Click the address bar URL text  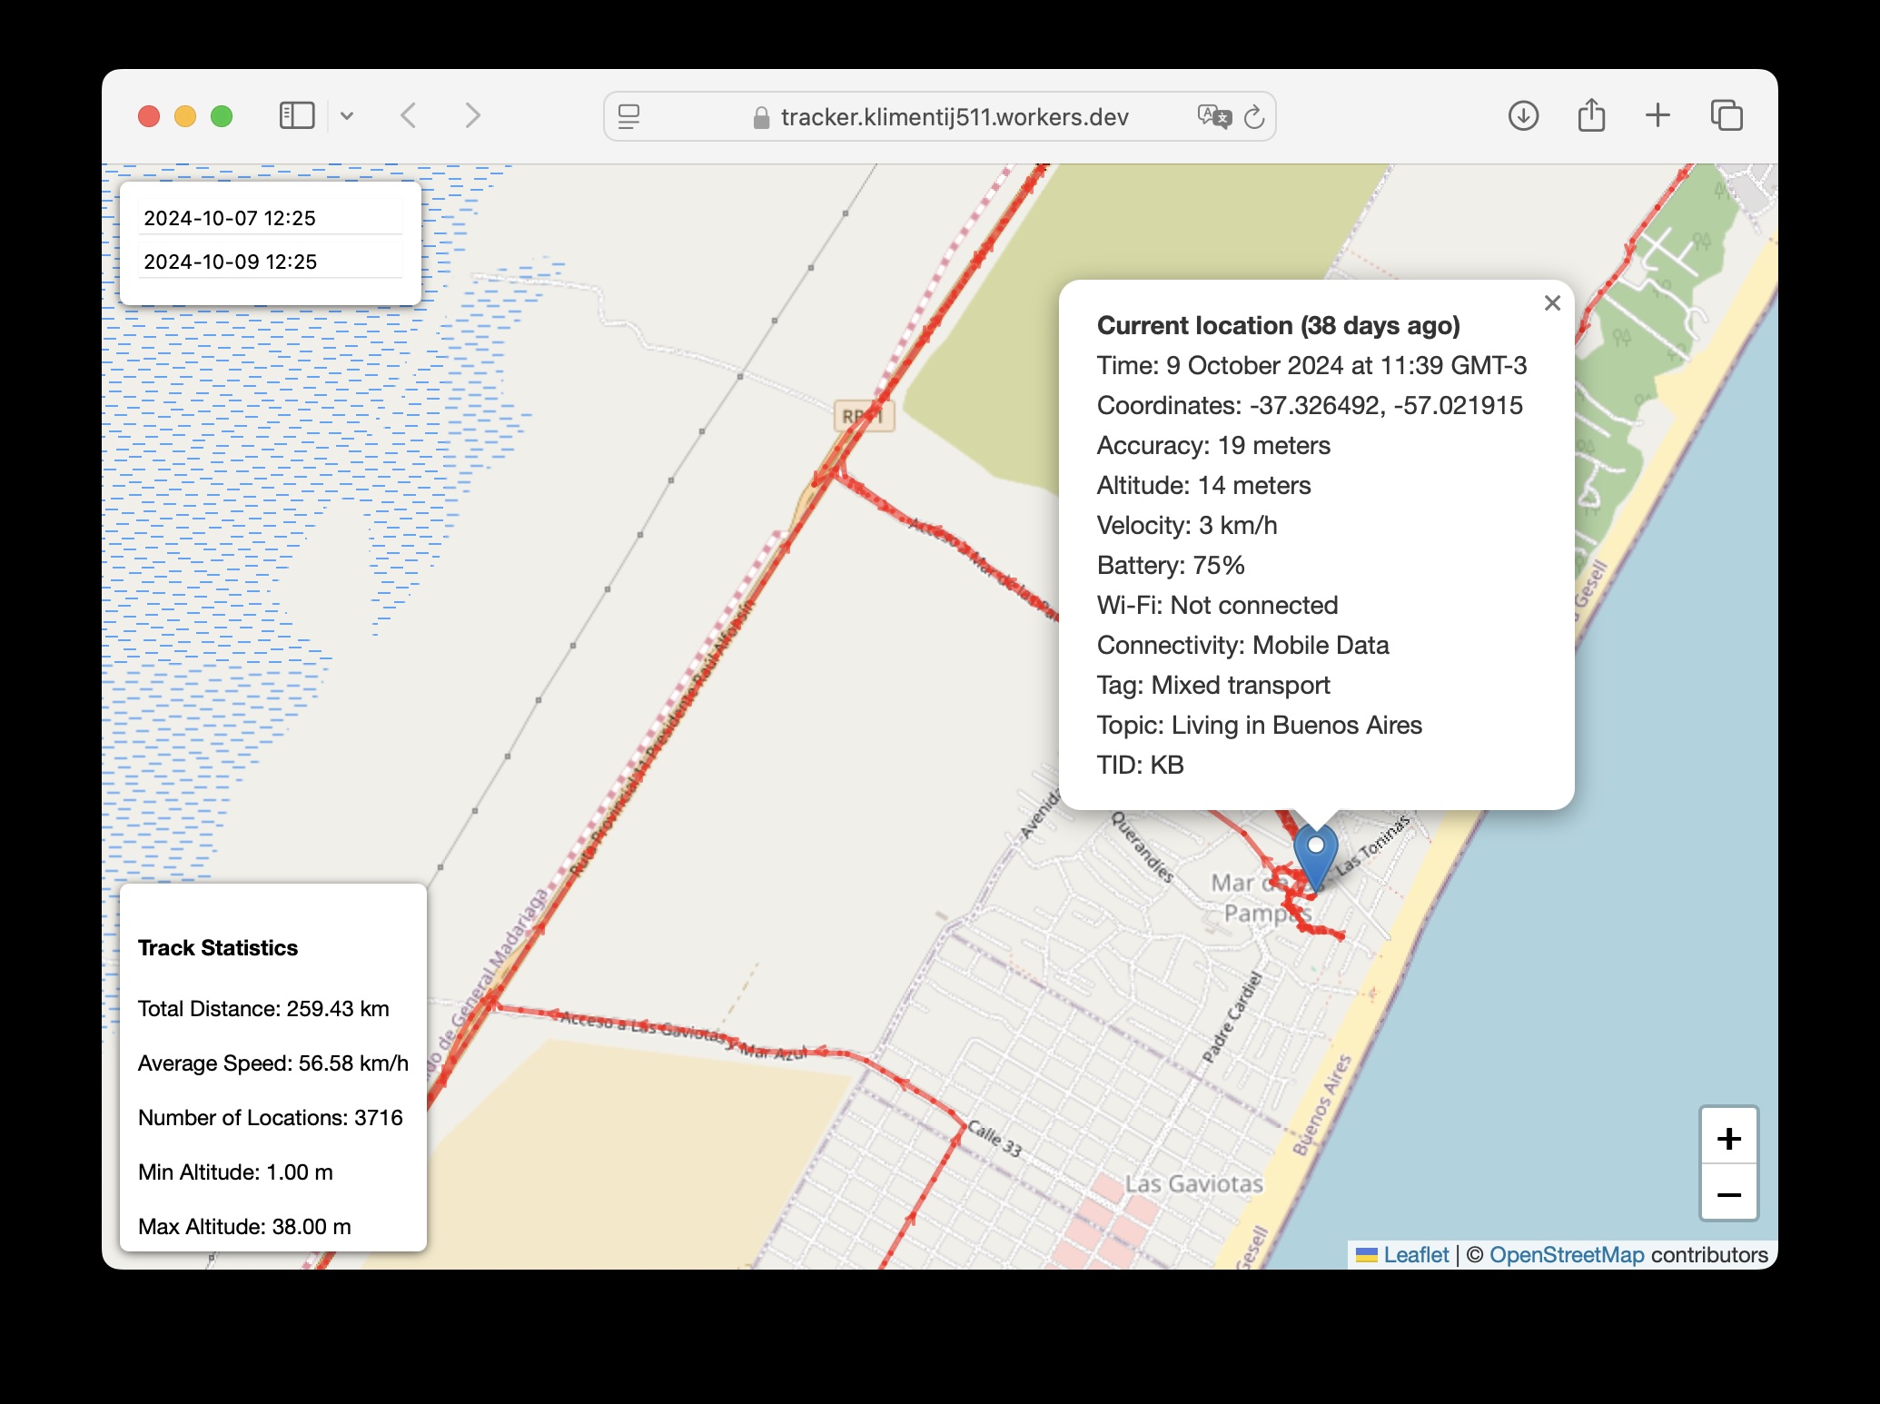click(x=955, y=117)
